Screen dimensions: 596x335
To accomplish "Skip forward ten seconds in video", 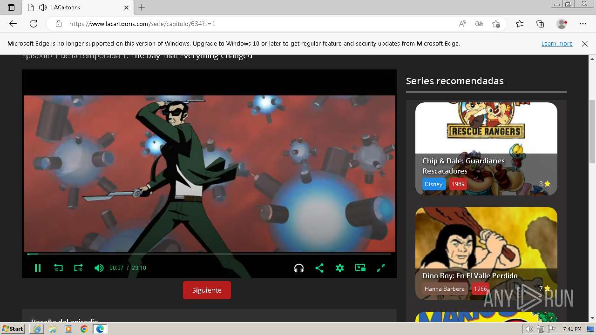I will (x=78, y=268).
